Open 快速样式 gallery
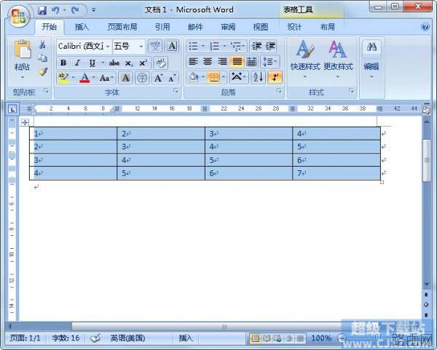 305,59
